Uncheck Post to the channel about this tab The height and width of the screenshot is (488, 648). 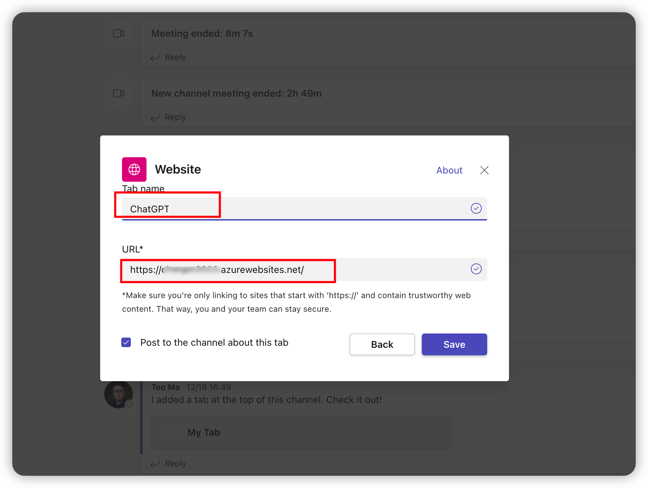126,342
